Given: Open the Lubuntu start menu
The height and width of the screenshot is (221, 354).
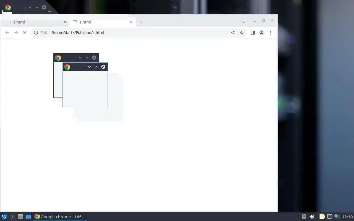Looking at the screenshot, I should pos(4,217).
